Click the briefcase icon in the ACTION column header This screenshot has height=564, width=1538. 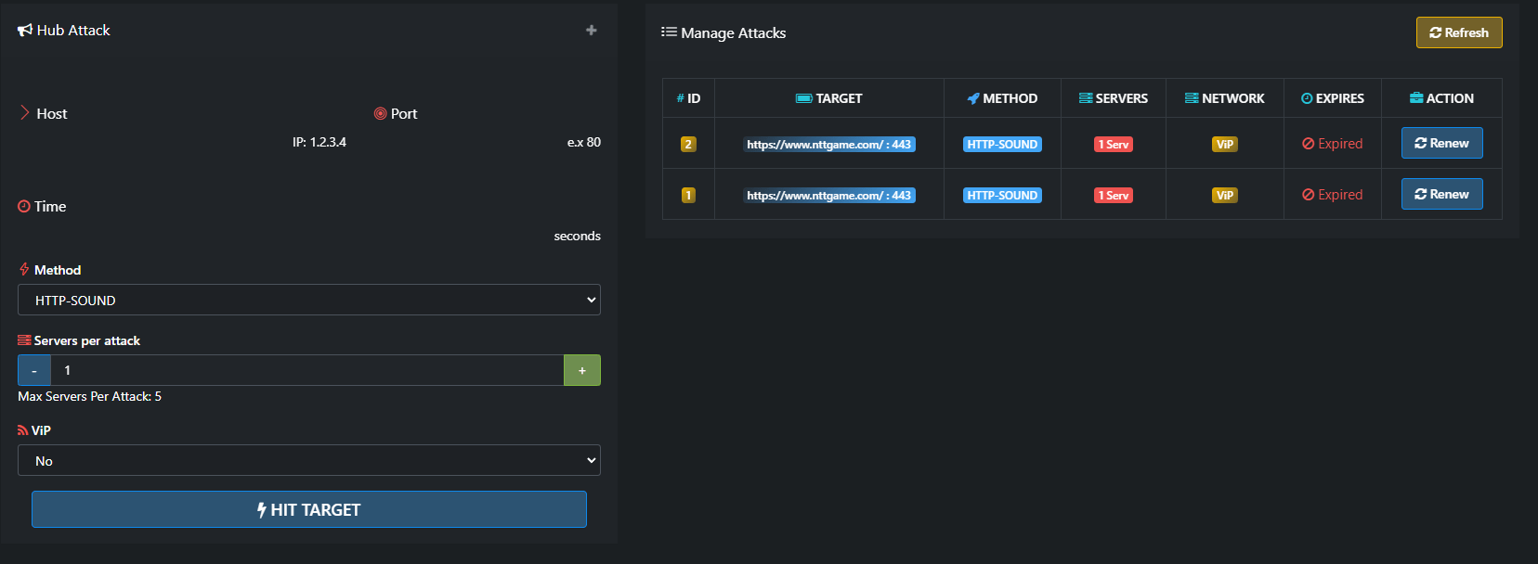(x=1416, y=98)
